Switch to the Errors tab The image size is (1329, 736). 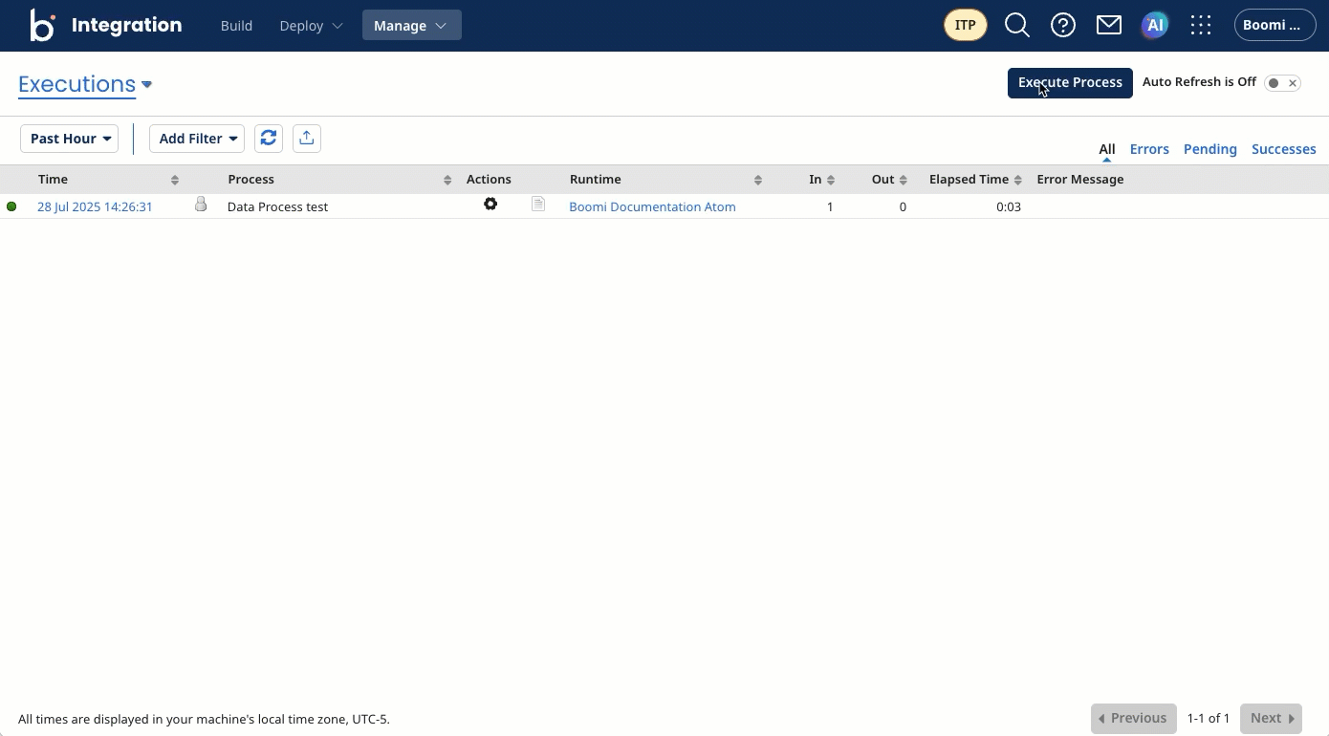point(1149,148)
